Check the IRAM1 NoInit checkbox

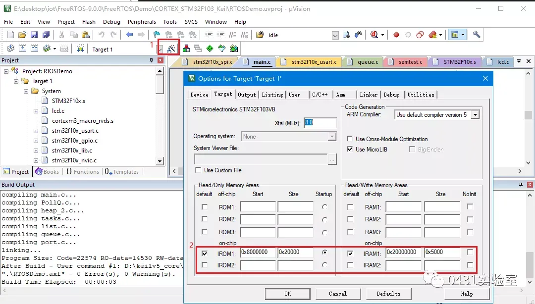[x=470, y=252]
